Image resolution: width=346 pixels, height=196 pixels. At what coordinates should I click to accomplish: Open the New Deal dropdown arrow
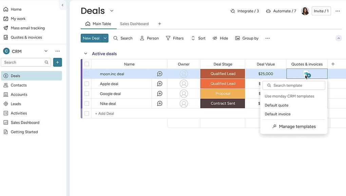[x=105, y=38]
